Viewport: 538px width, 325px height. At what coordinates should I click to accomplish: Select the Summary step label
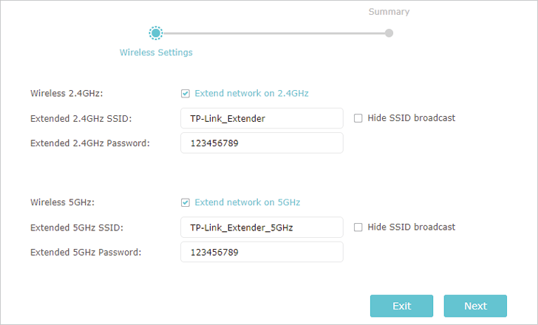tap(389, 12)
